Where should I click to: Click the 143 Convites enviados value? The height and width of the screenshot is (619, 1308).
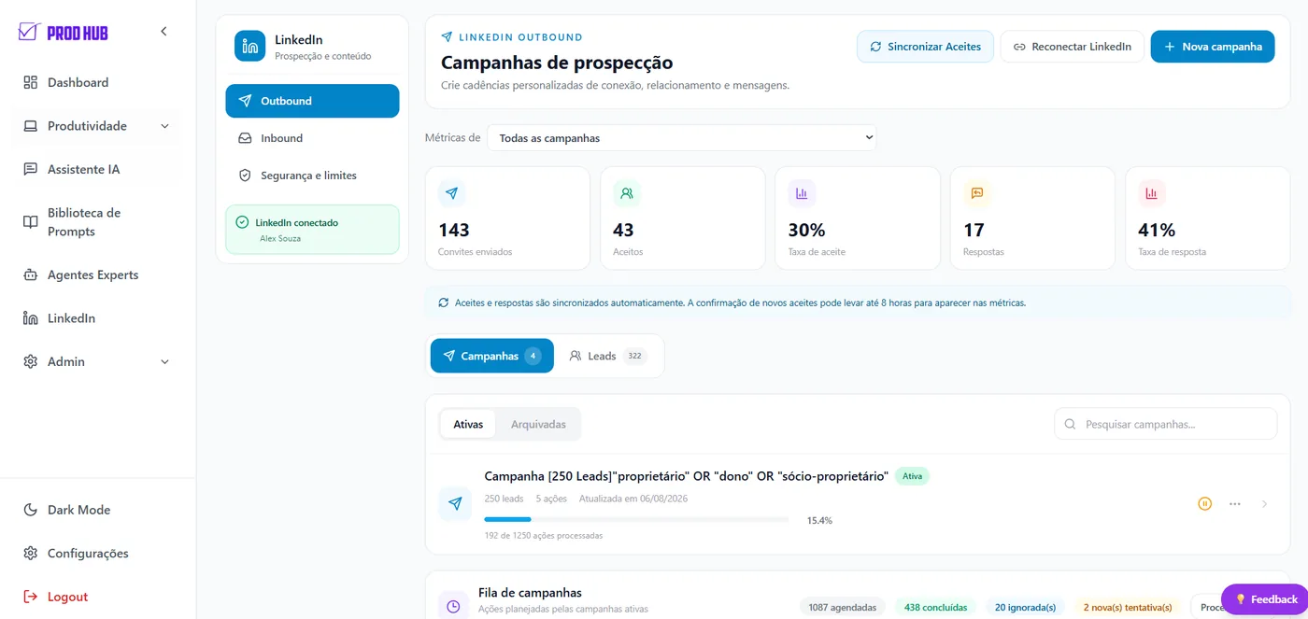coord(454,230)
